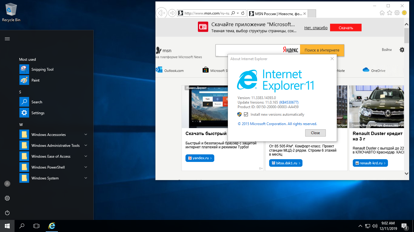The height and width of the screenshot is (232, 414).
Task: Click the search magnifier in the address bar
Action: click(x=233, y=13)
